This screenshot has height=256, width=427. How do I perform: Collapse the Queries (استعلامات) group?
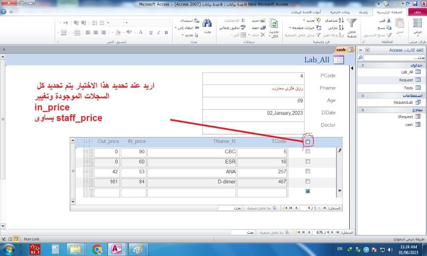[x=363, y=96]
